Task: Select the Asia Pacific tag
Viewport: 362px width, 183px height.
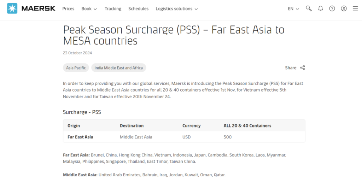Action: click(x=76, y=67)
